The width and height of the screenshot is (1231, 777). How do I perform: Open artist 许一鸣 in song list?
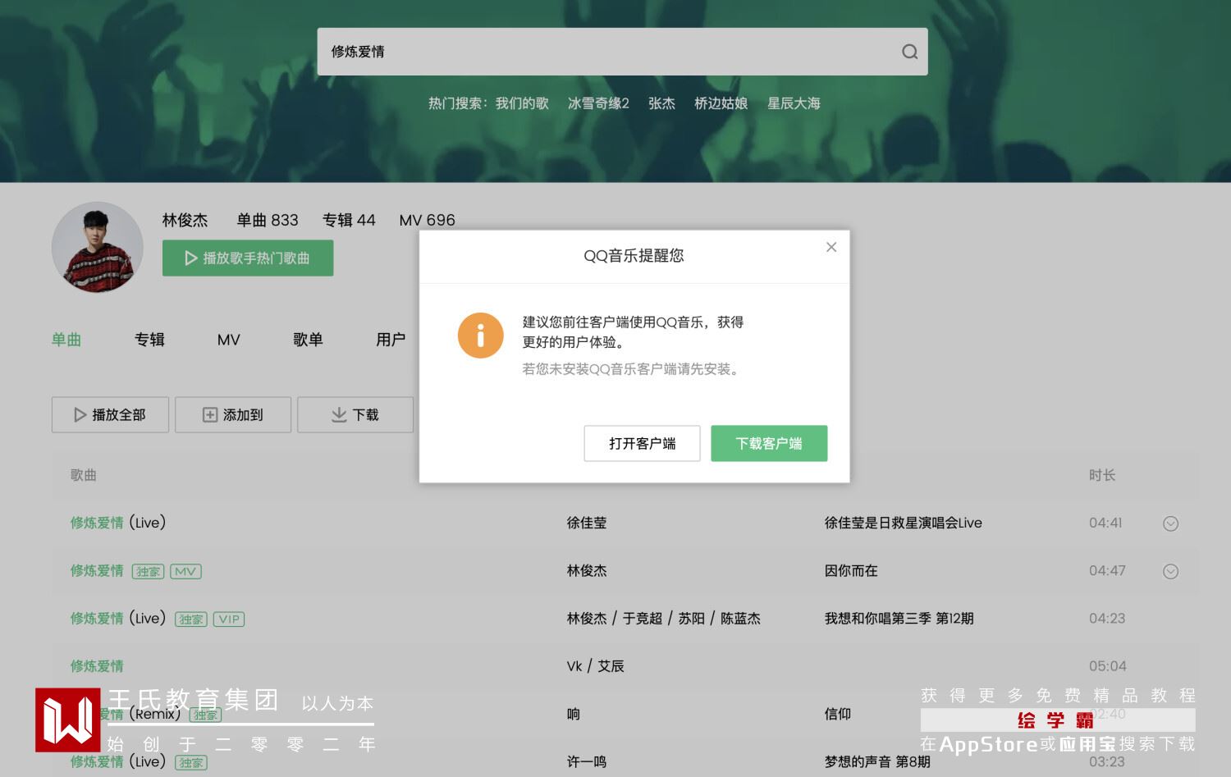point(587,761)
